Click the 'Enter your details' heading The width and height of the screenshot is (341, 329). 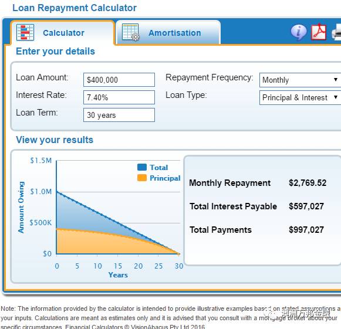pyautogui.click(x=55, y=52)
